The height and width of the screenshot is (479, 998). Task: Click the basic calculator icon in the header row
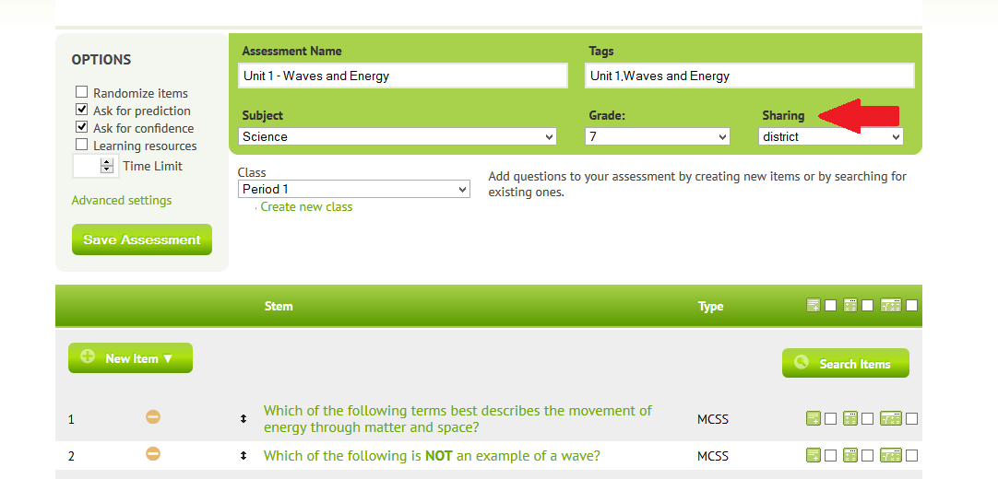point(849,305)
